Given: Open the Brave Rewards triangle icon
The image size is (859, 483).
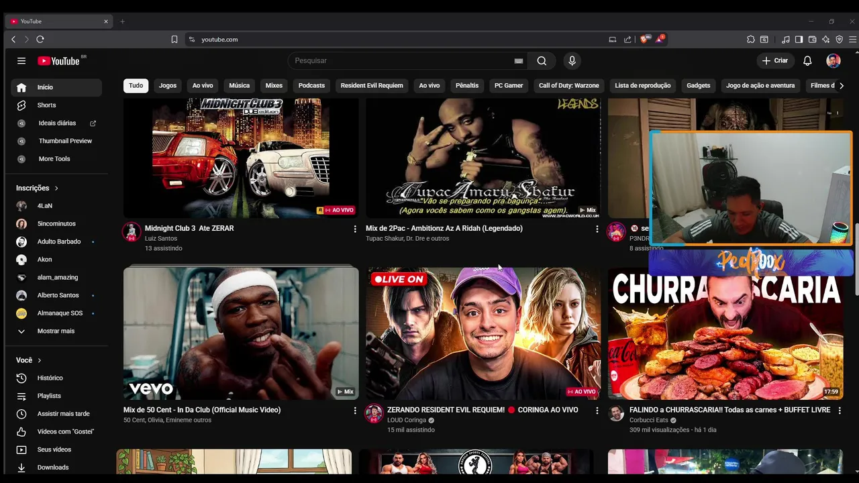Looking at the screenshot, I should 660,39.
